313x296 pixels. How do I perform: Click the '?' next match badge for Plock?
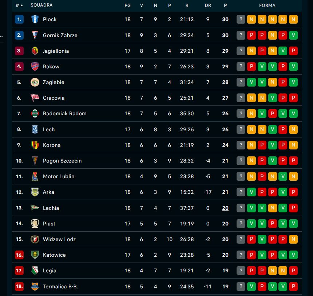(x=241, y=19)
